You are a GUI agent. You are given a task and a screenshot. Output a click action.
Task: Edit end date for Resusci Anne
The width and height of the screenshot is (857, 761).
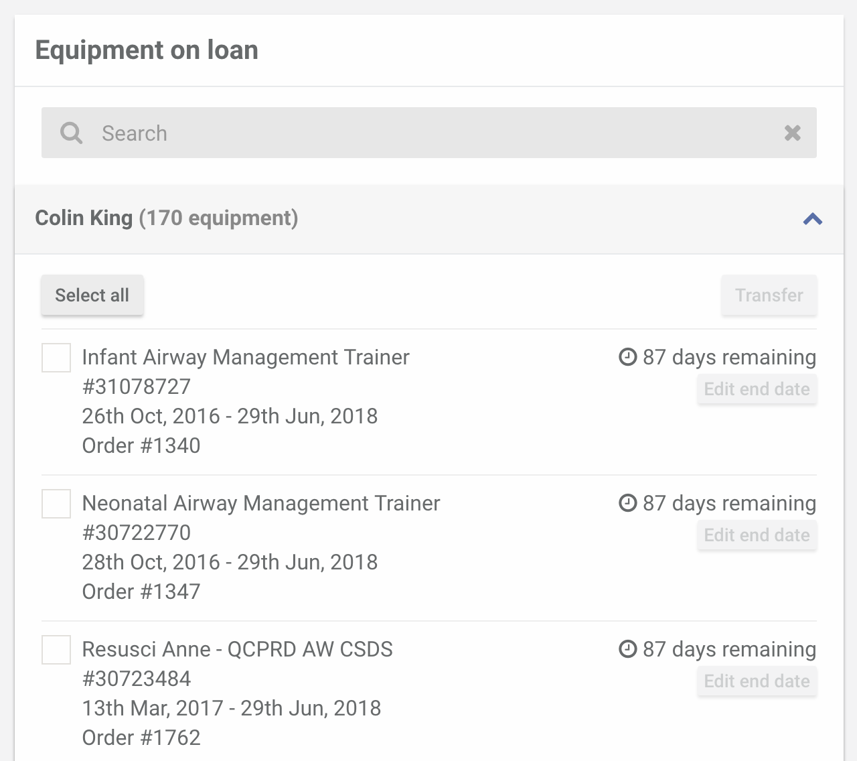pos(757,681)
